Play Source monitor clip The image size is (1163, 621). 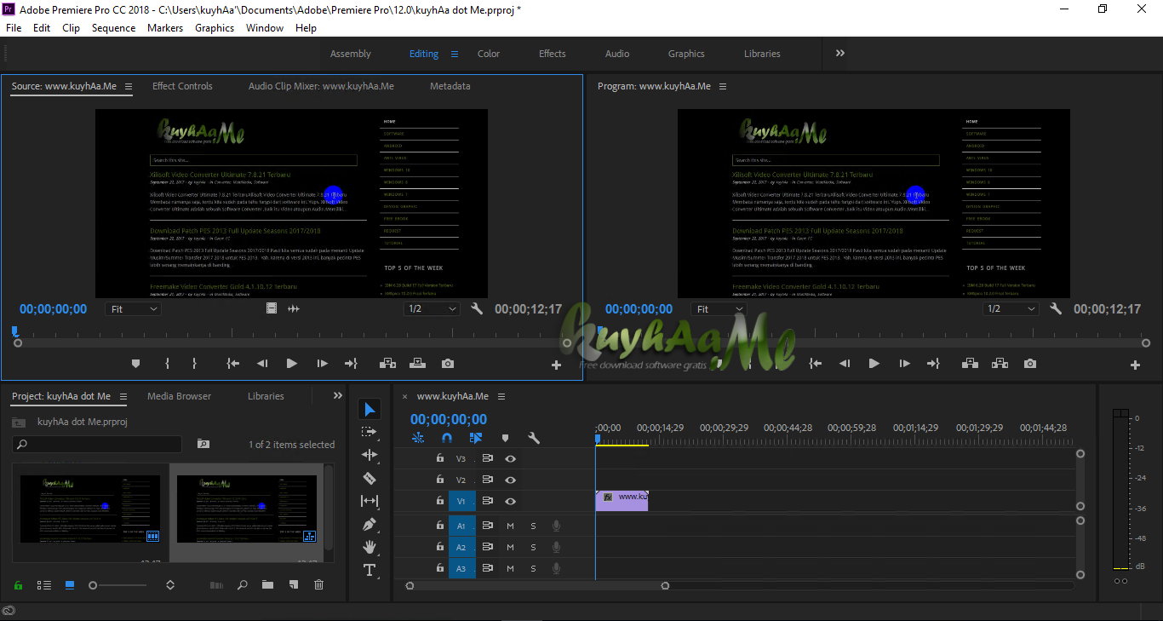coord(292,364)
